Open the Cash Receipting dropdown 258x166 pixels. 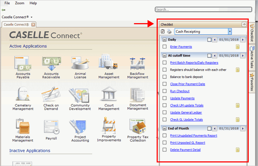230,31
